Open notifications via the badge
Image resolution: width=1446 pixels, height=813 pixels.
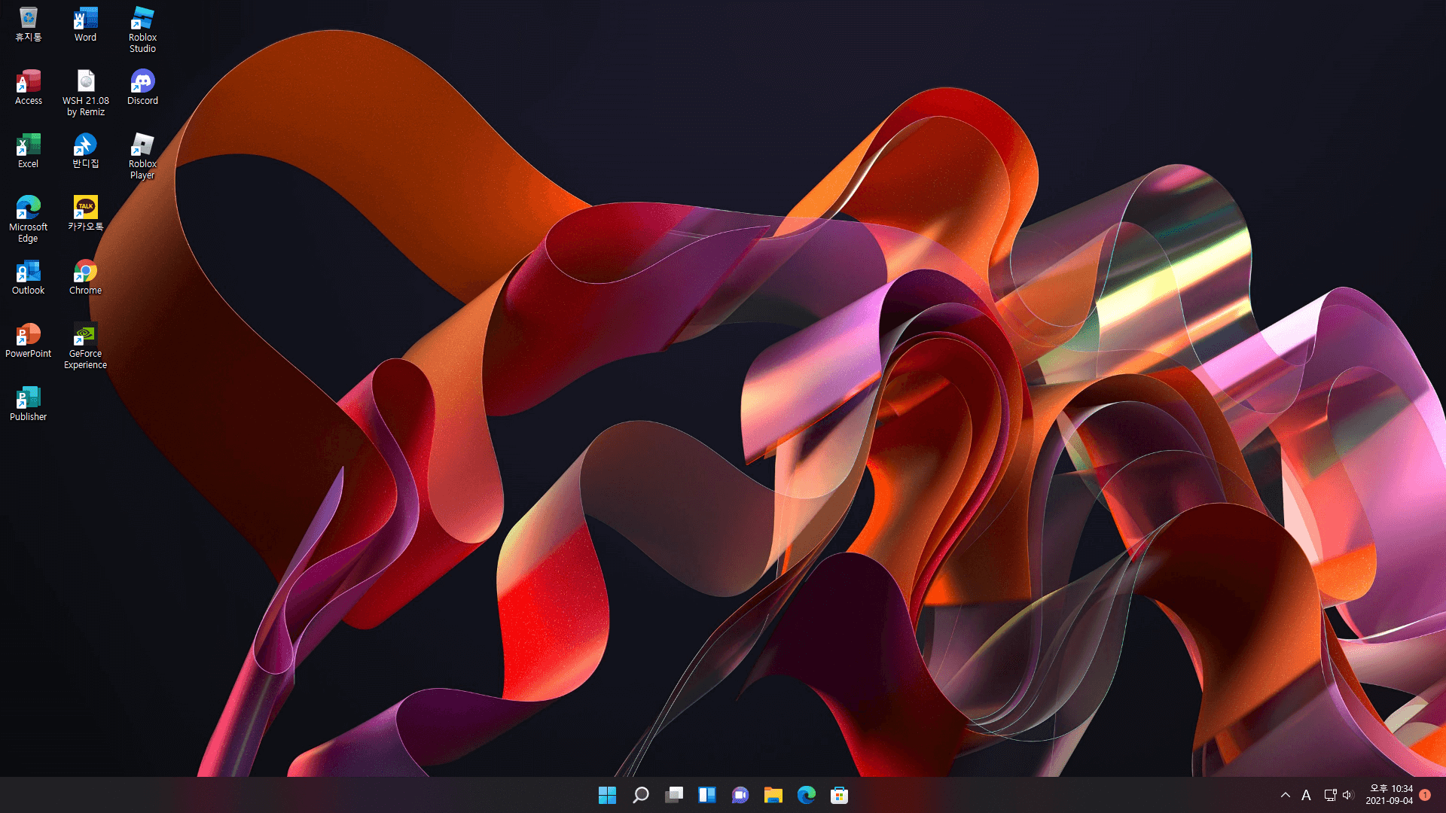1425,795
